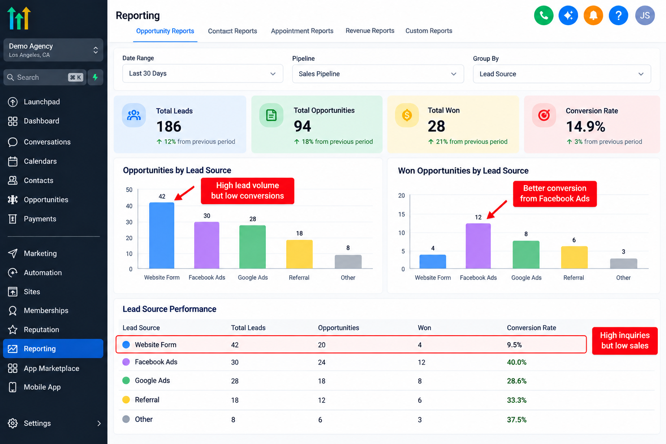Image resolution: width=666 pixels, height=444 pixels.
Task: Click the Launchpad icon in sidebar
Action: (13, 102)
